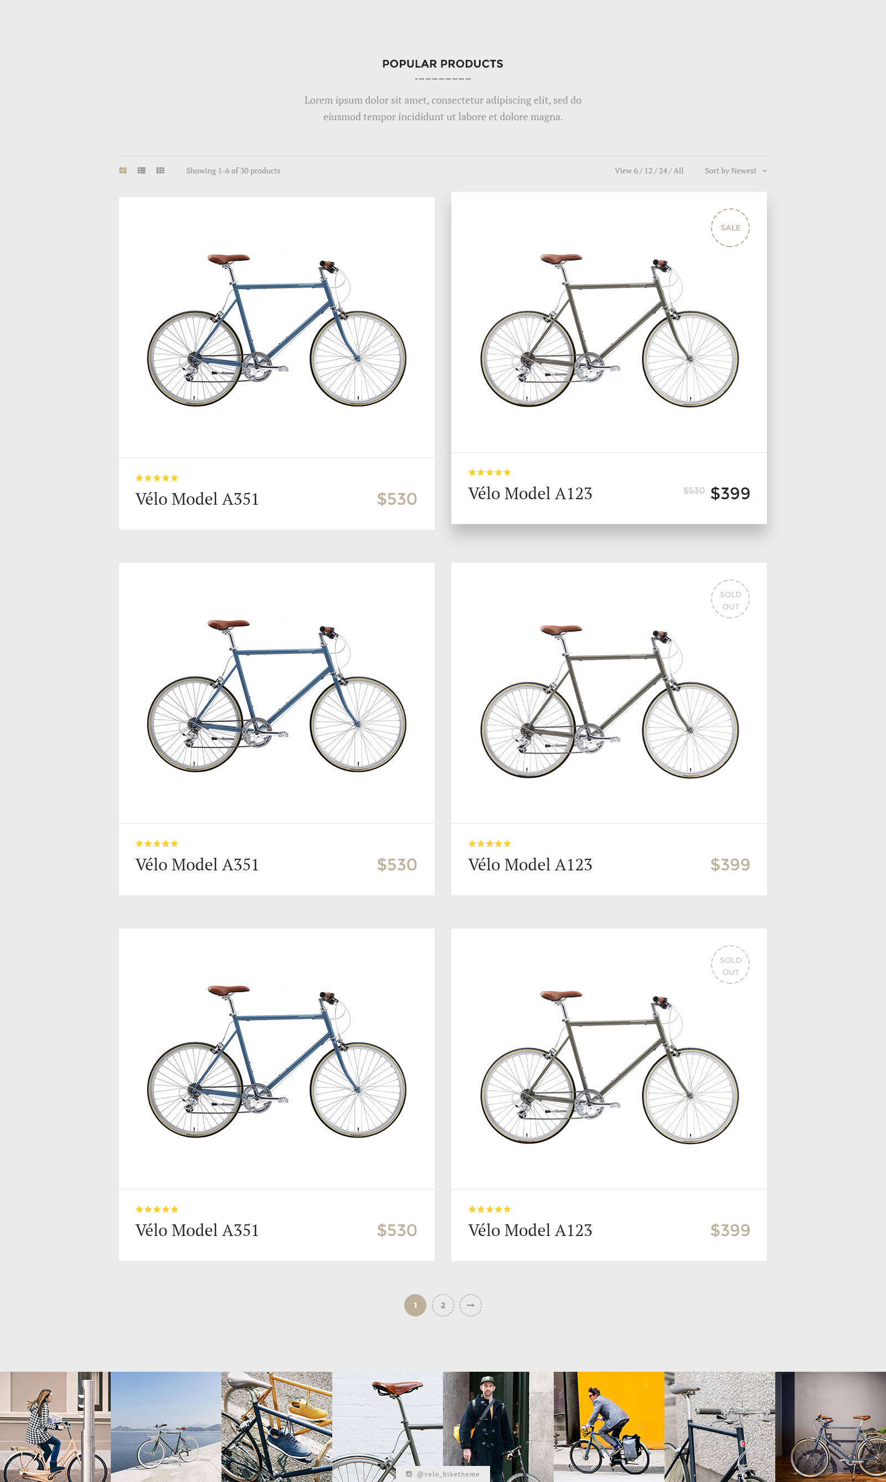The height and width of the screenshot is (1482, 886).
Task: Click the $399 sale price
Action: point(730,494)
